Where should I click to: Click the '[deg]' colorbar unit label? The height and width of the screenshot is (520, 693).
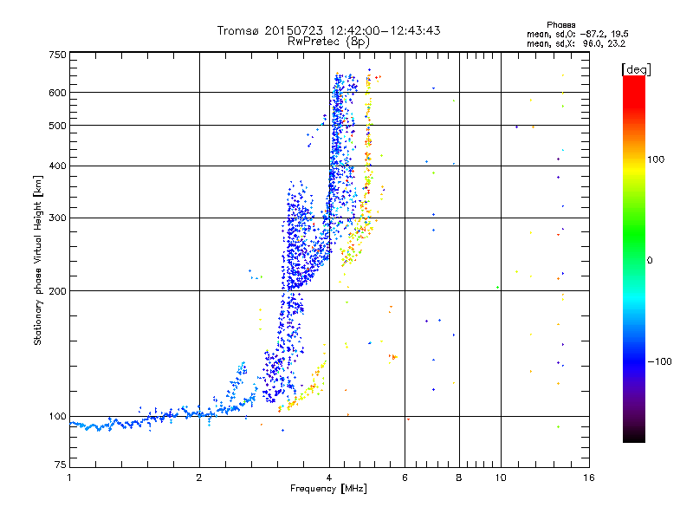(x=636, y=69)
